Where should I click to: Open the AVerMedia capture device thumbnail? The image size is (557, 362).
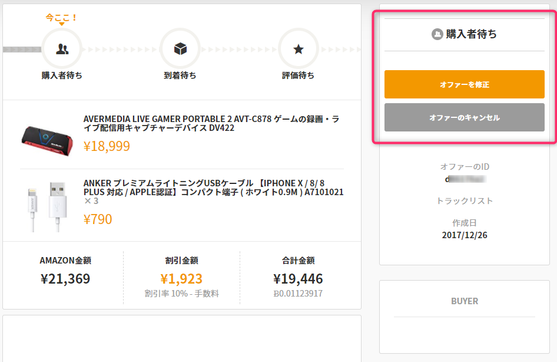[x=47, y=137]
